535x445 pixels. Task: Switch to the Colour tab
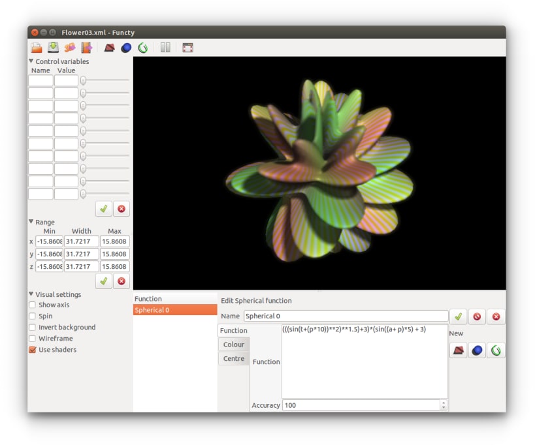pyautogui.click(x=234, y=345)
